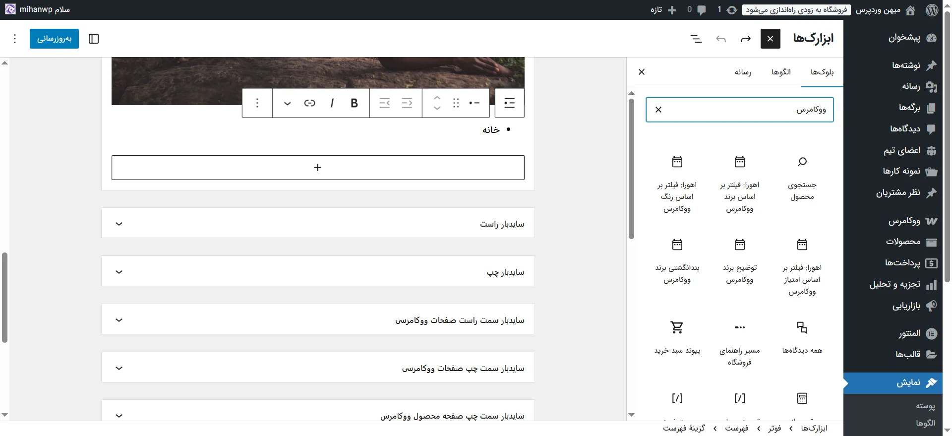The width and height of the screenshot is (952, 436).
Task: Close the block inserter with X button
Action: click(770, 39)
